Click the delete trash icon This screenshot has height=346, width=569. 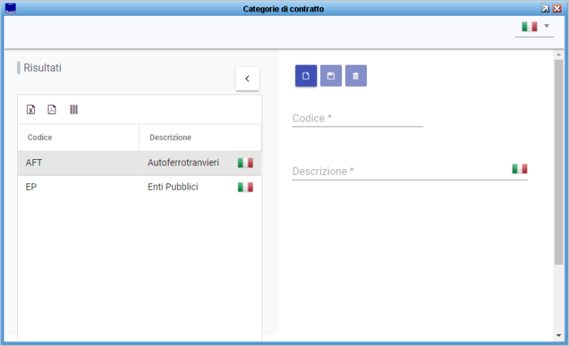point(356,76)
